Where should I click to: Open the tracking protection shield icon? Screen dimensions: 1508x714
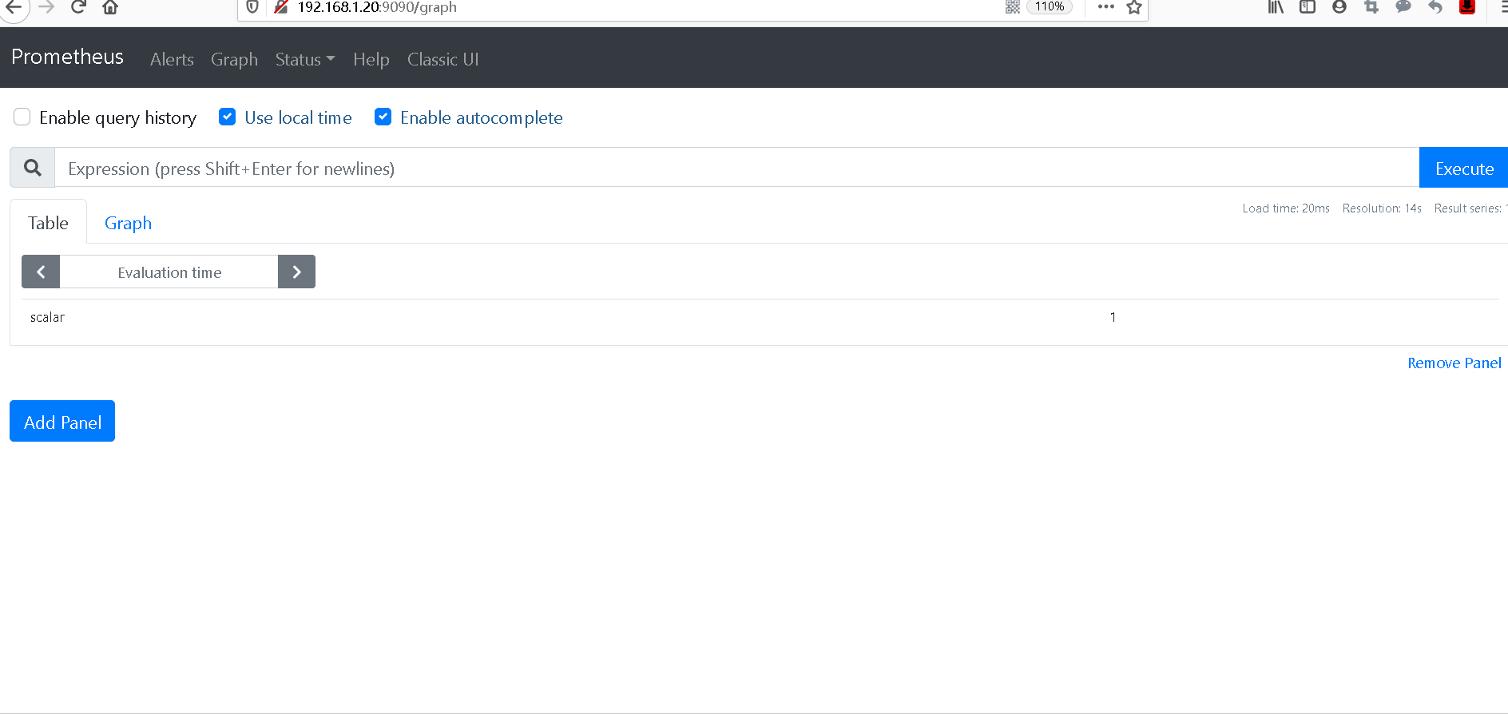252,7
